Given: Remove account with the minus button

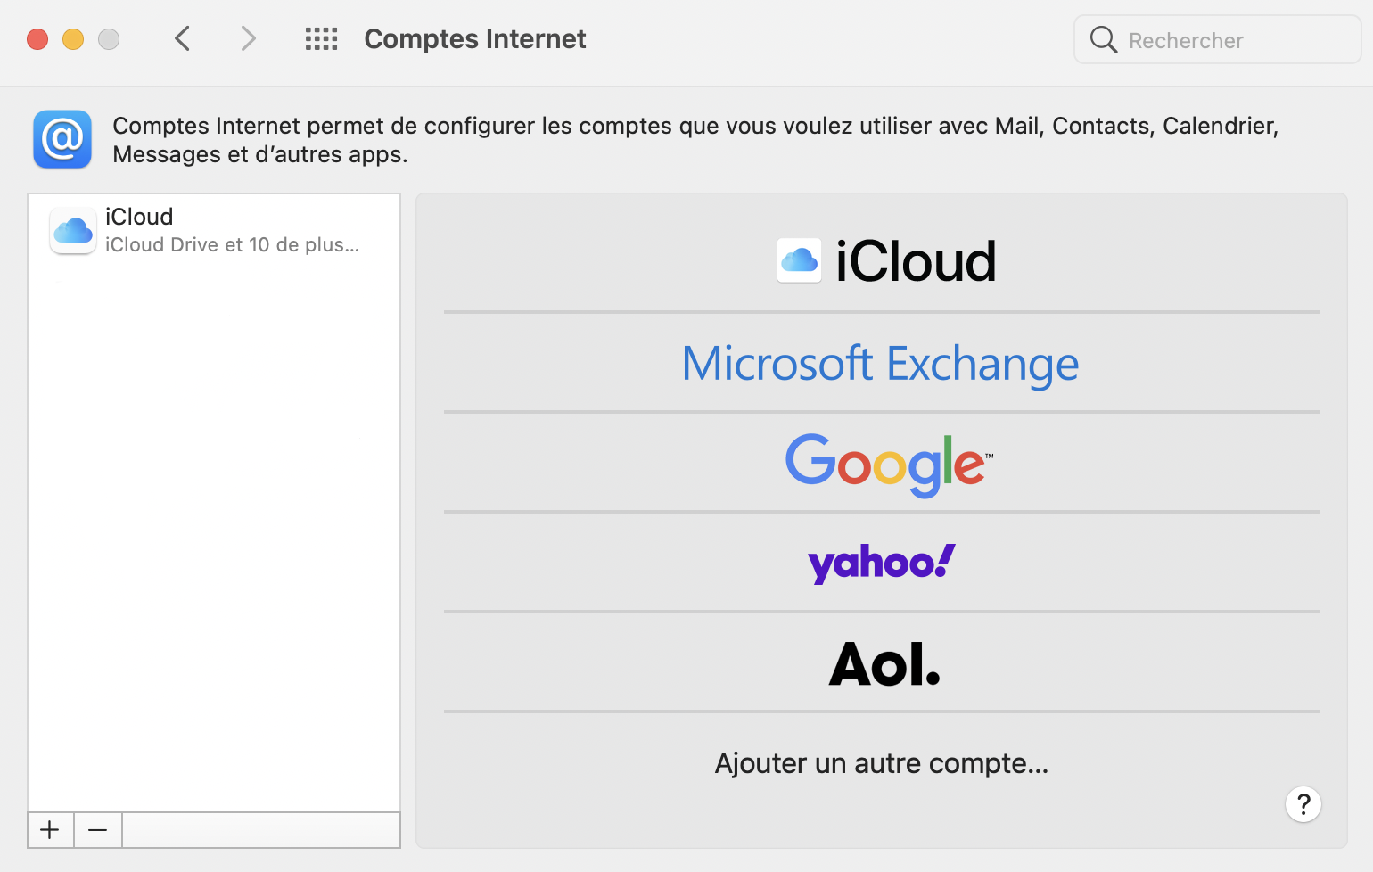Looking at the screenshot, I should pos(98,830).
